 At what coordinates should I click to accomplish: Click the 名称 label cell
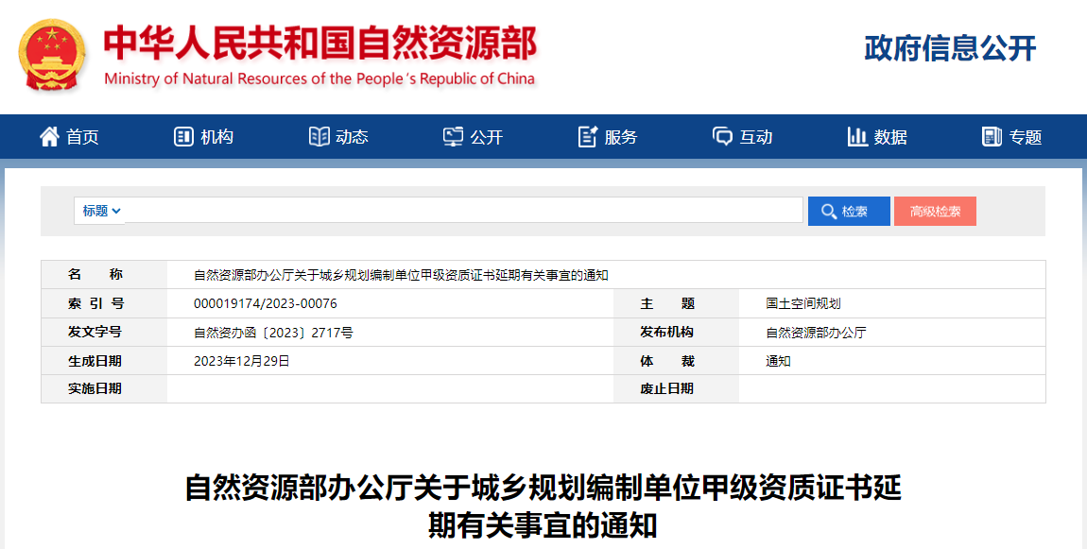pyautogui.click(x=105, y=274)
